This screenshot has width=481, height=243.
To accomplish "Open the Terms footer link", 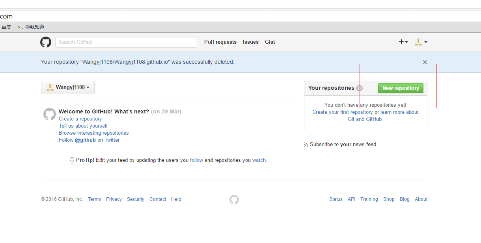I will pyautogui.click(x=95, y=199).
